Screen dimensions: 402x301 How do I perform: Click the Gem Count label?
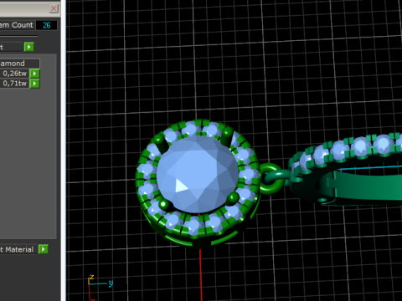coord(17,25)
